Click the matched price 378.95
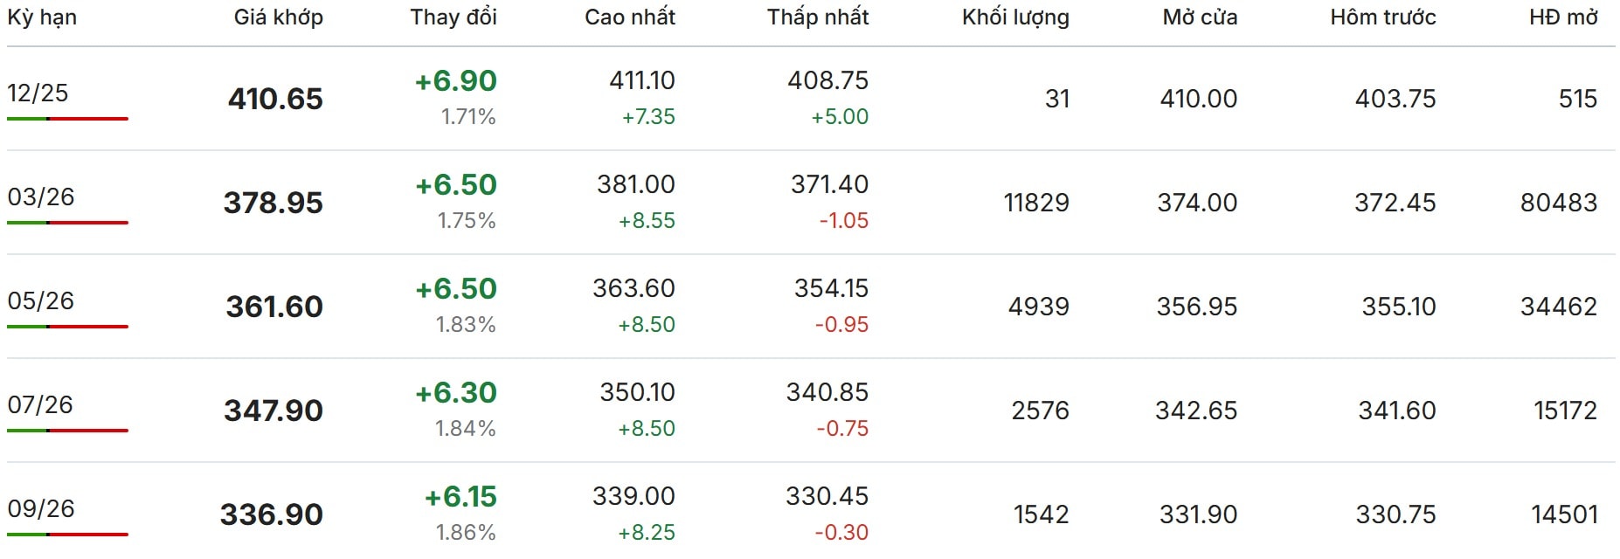This screenshot has height=559, width=1620. pyautogui.click(x=273, y=203)
